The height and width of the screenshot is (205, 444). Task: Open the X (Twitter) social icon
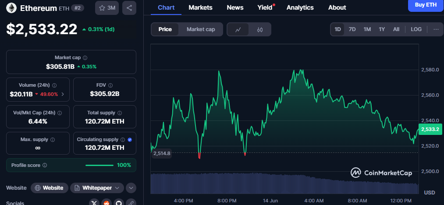pyautogui.click(x=95, y=202)
